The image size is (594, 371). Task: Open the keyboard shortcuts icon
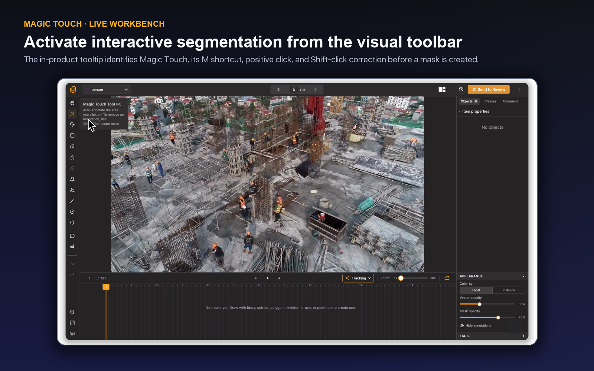click(x=72, y=334)
